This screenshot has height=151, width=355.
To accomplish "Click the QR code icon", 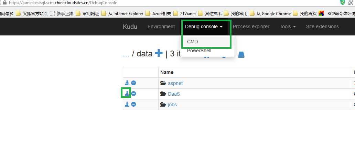I will coord(350,2).
